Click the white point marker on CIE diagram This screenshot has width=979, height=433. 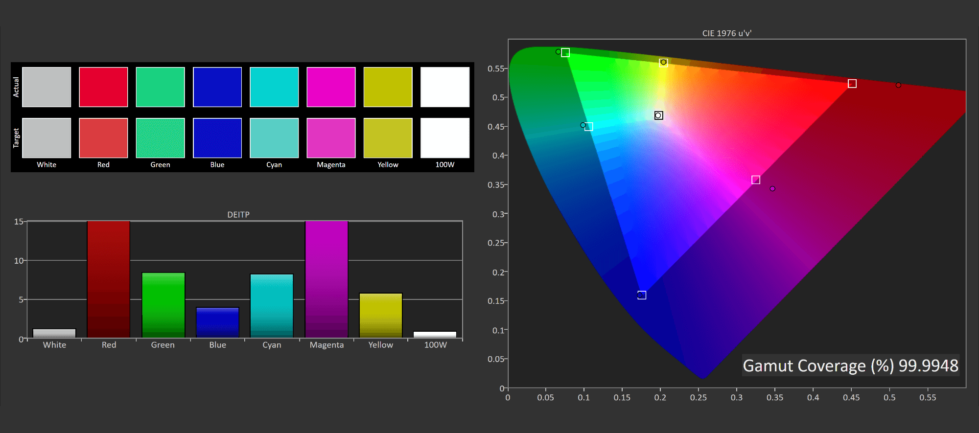(659, 115)
